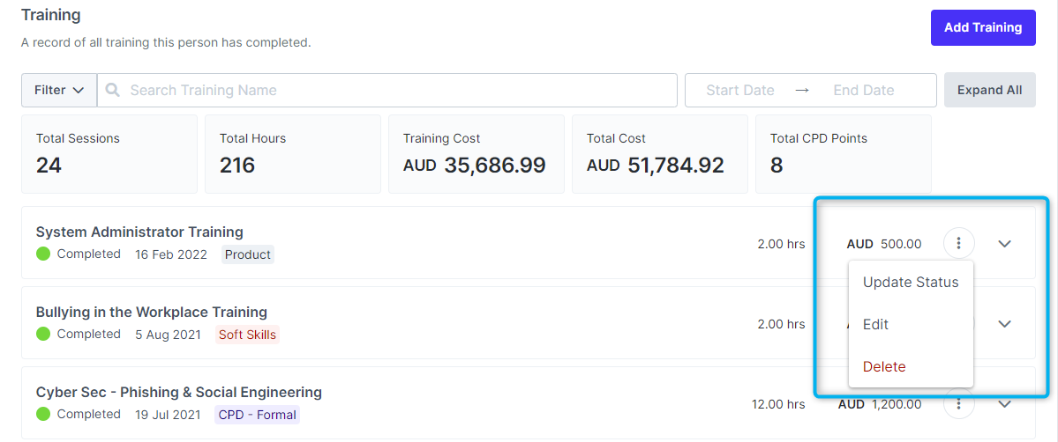The height and width of the screenshot is (442, 1058).
Task: Click the search magnifier icon
Action: [x=113, y=90]
